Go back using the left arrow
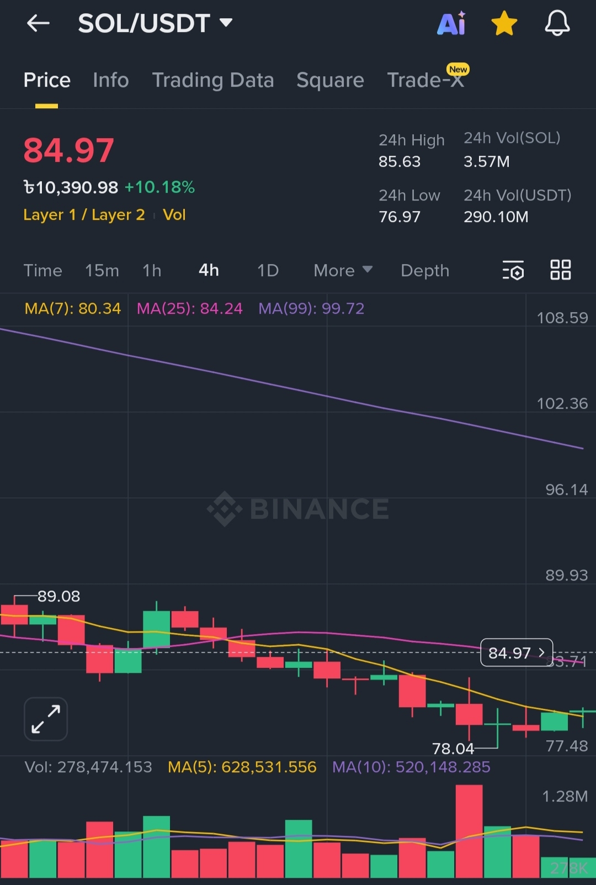Screen dimensions: 596x885 click(x=38, y=23)
